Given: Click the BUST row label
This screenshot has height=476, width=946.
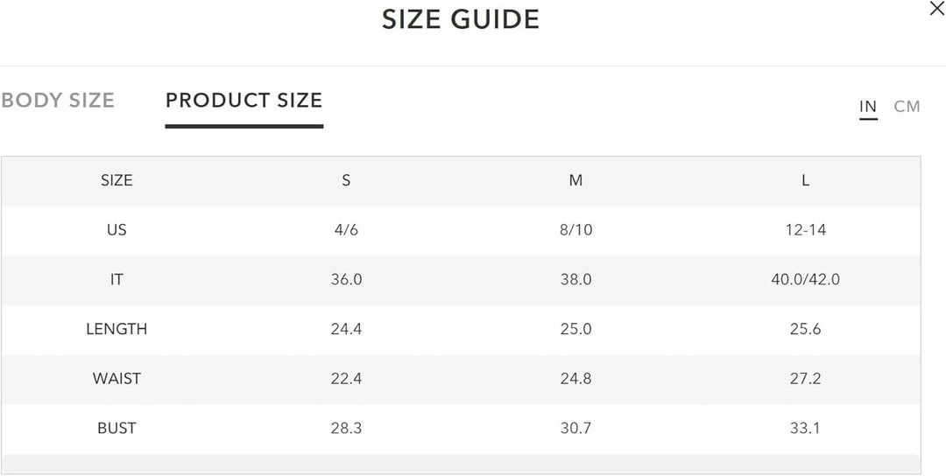Looking at the screenshot, I should pyautogui.click(x=116, y=429).
